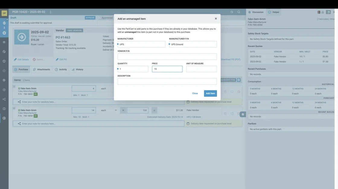Select the Vendor P/N input field
338x189 pixels.
pyautogui.click(x=167, y=57)
